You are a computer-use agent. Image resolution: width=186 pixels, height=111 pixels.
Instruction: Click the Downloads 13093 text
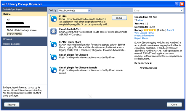click(x=145, y=27)
